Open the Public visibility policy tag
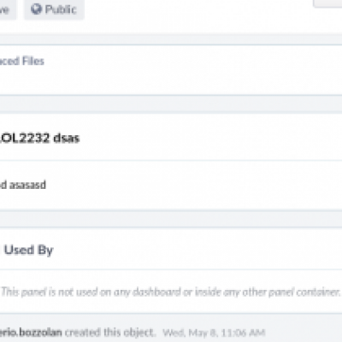Image resolution: width=342 pixels, height=342 pixels. point(54,9)
